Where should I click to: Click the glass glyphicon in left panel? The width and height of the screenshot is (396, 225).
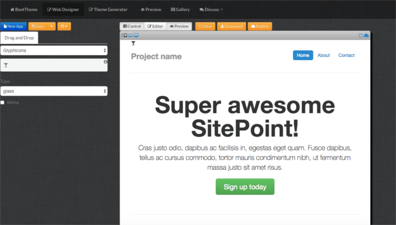coord(6,65)
